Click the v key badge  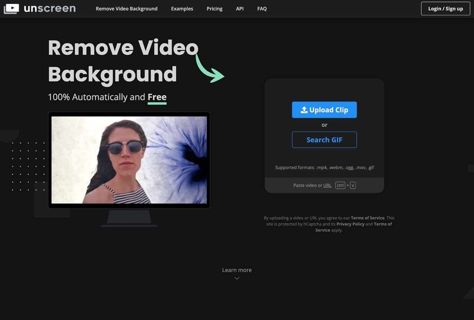coord(353,185)
